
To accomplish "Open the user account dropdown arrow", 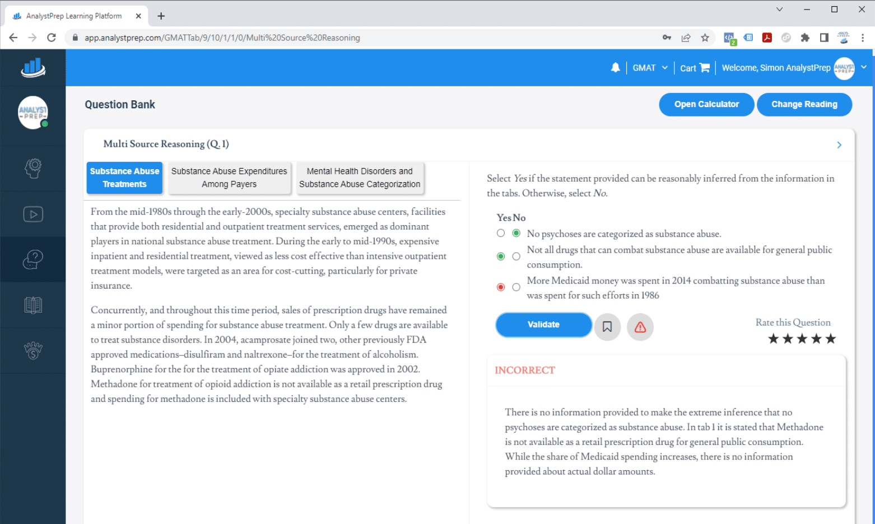I will (x=863, y=67).
